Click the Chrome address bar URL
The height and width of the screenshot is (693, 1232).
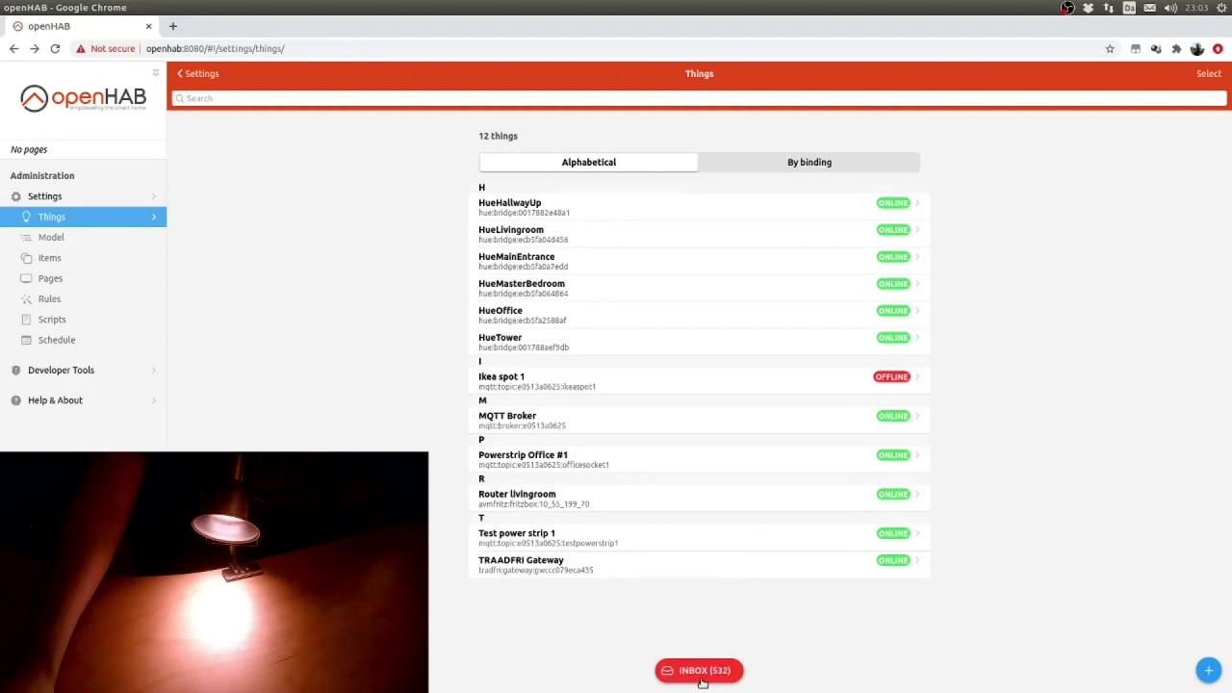tap(216, 48)
